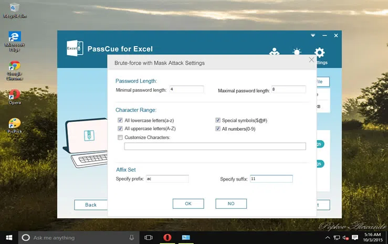Click the Brute-force with Mask Attack Settings title
388x244 pixels.
pyautogui.click(x=160, y=63)
